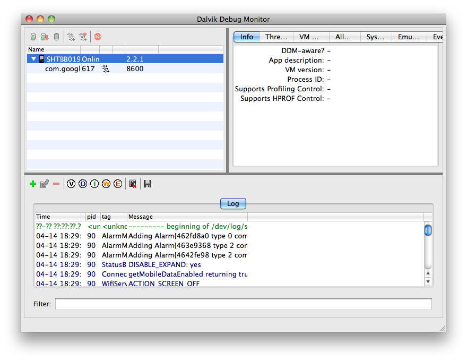Delete log filter with red minus
467x361 pixels.
tap(56, 184)
